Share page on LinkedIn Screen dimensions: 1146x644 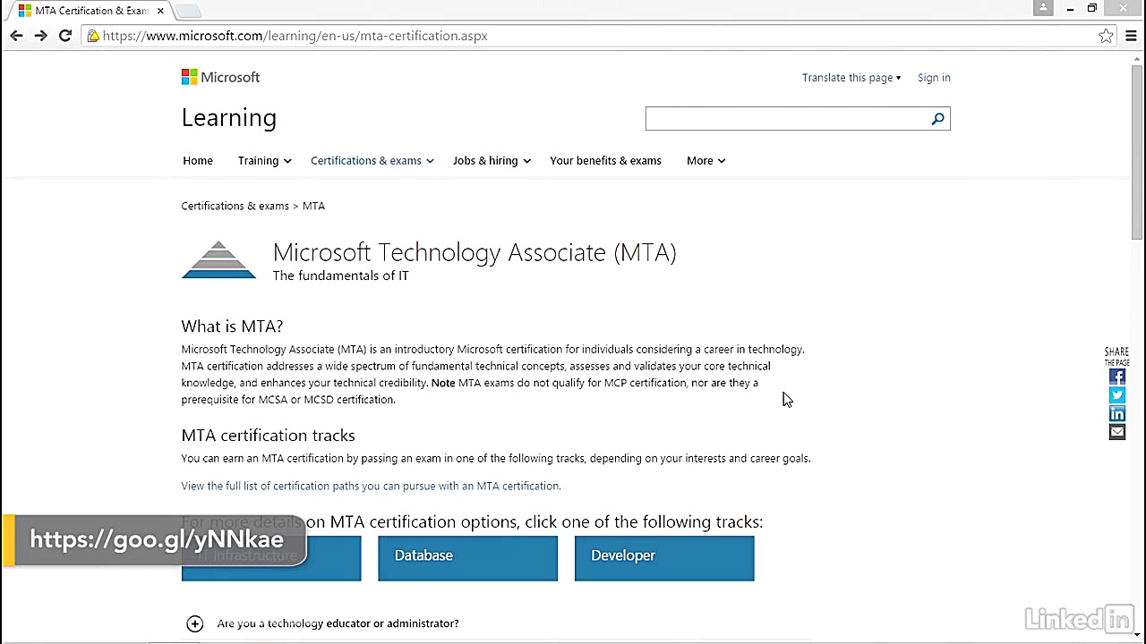point(1116,414)
